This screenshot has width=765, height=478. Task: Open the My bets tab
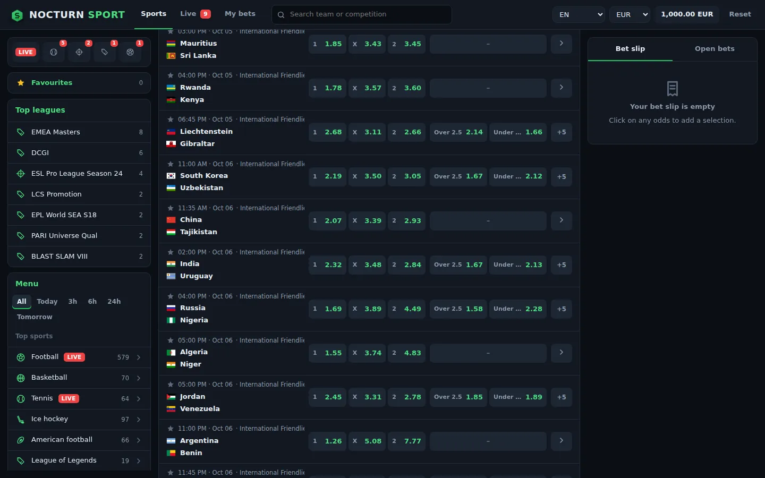click(240, 14)
